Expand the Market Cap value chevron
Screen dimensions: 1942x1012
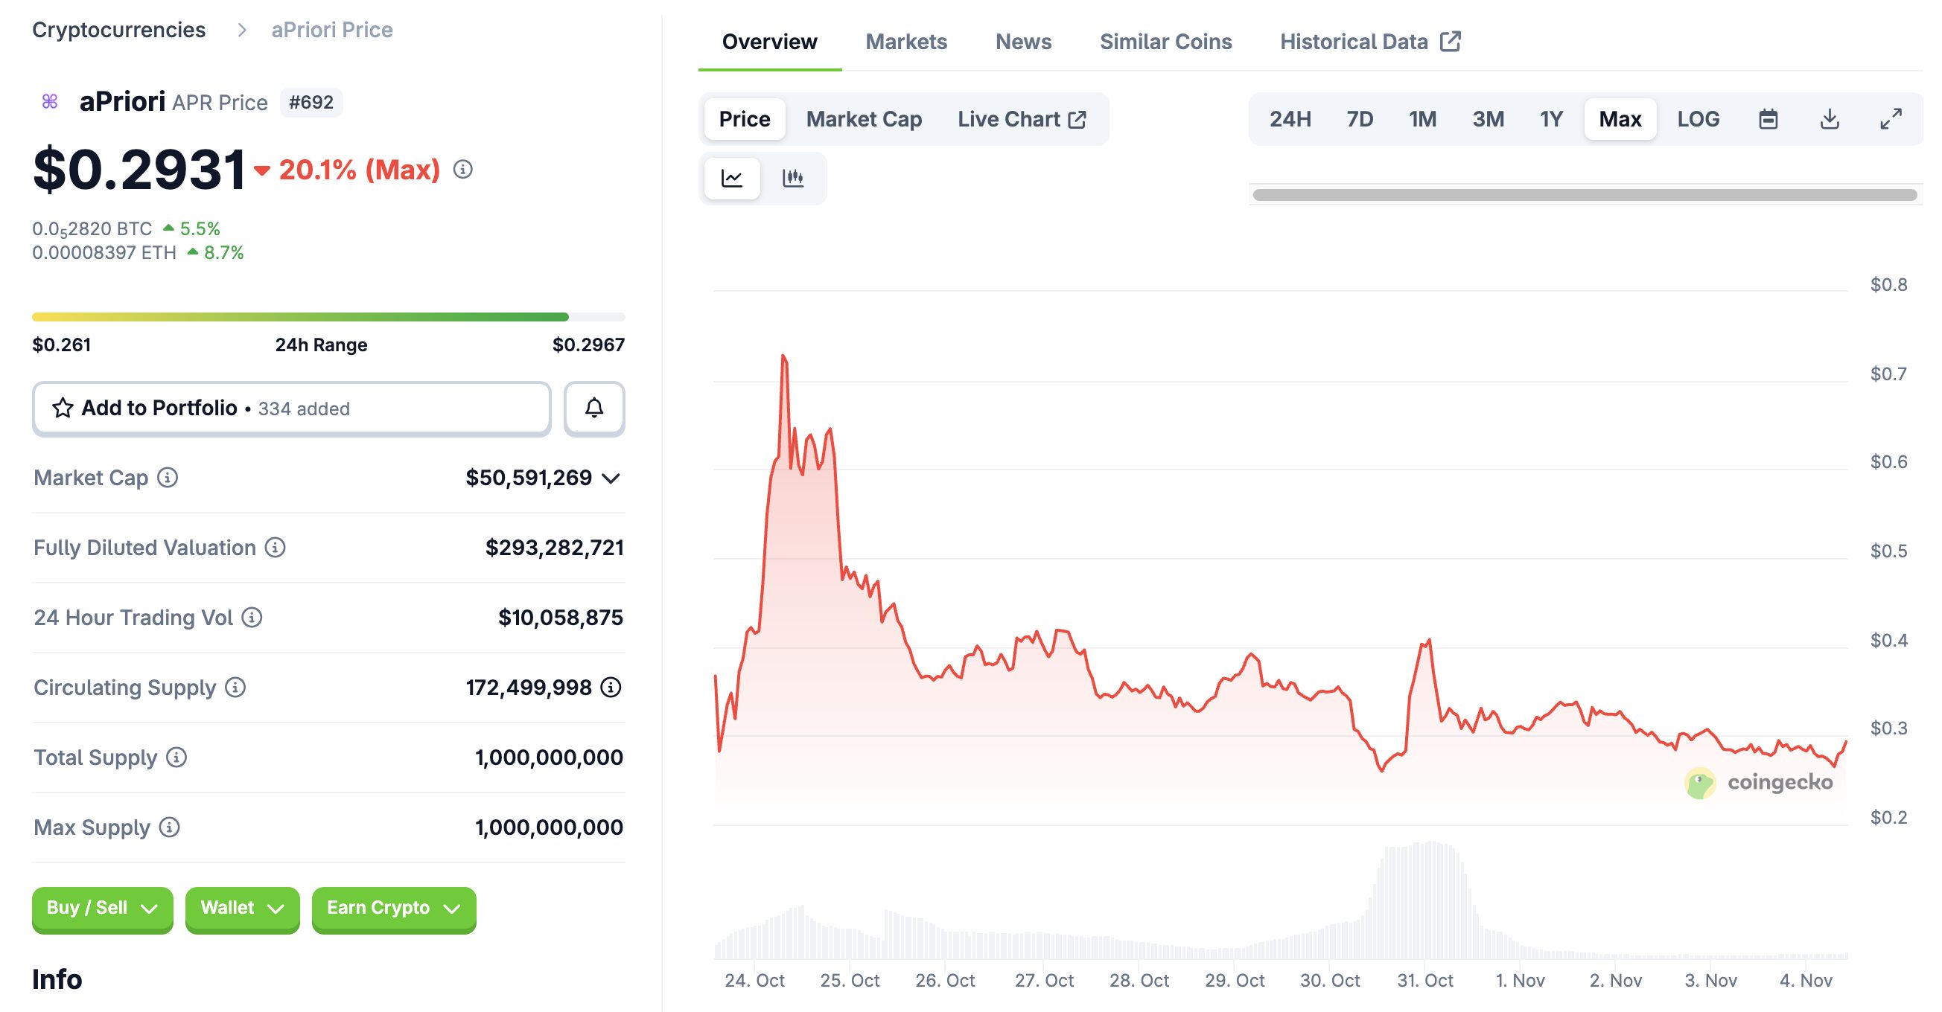click(611, 478)
